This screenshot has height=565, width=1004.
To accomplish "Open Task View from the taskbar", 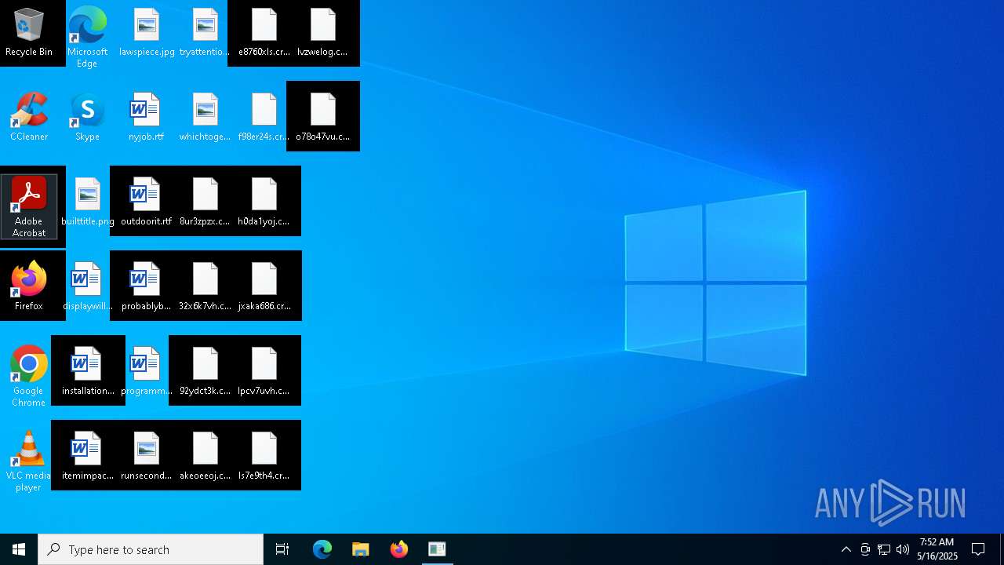I will click(282, 549).
